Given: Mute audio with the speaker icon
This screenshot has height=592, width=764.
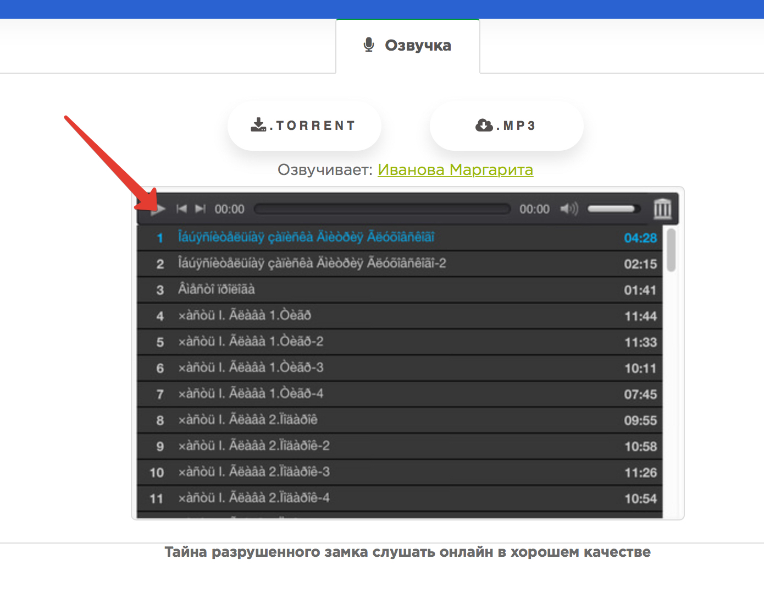Looking at the screenshot, I should [568, 209].
